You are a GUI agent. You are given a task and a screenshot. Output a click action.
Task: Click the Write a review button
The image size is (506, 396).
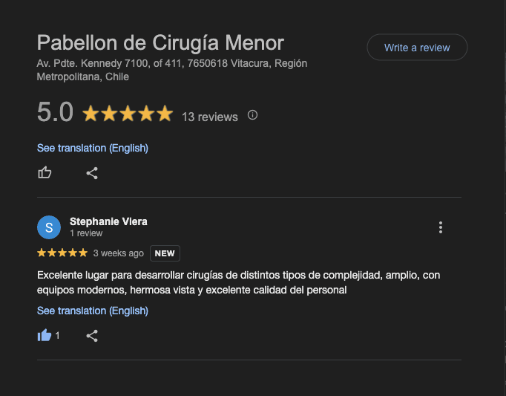[x=417, y=48]
